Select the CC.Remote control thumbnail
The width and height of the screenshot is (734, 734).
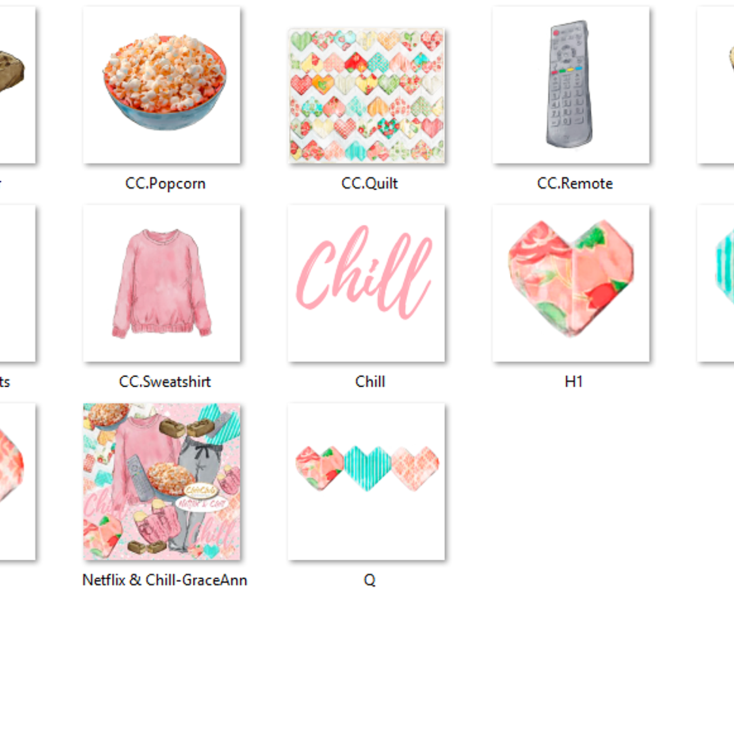pos(571,85)
